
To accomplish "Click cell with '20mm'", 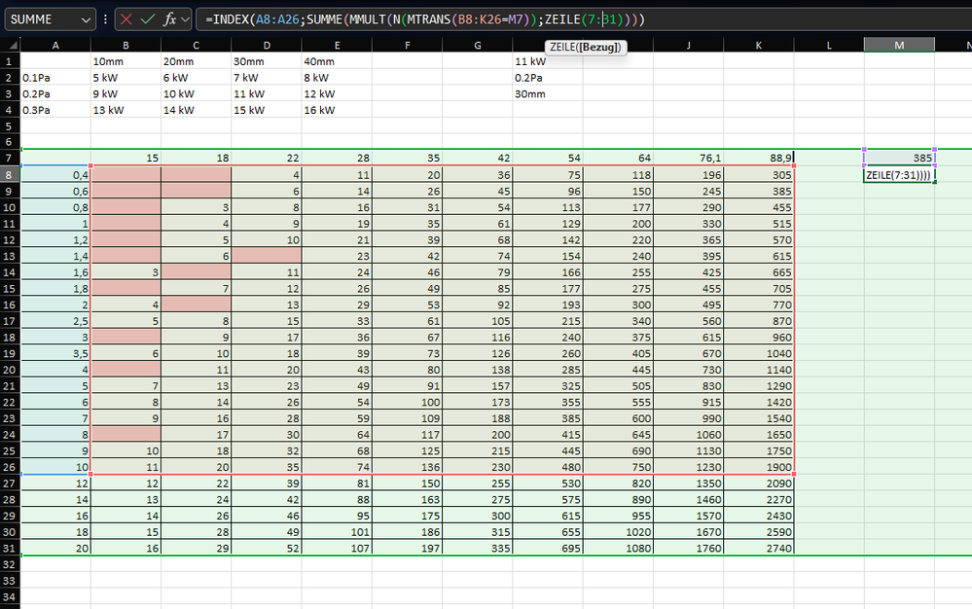I will [x=196, y=61].
